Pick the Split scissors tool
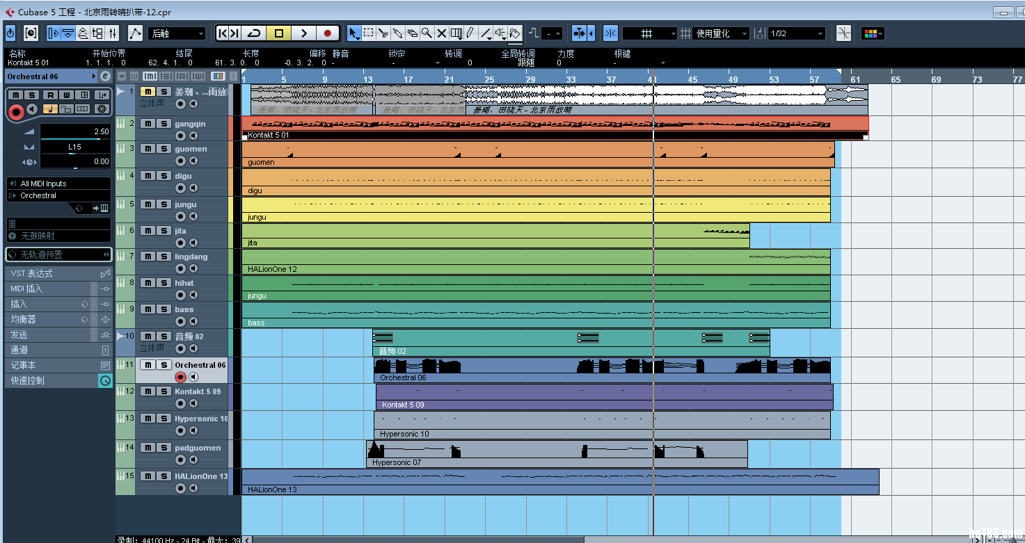Image resolution: width=1025 pixels, height=543 pixels. [x=383, y=33]
